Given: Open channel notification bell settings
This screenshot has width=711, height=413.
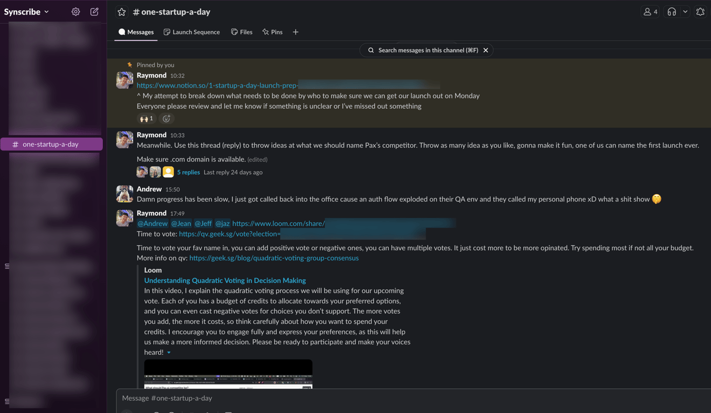Looking at the screenshot, I should (700, 12).
